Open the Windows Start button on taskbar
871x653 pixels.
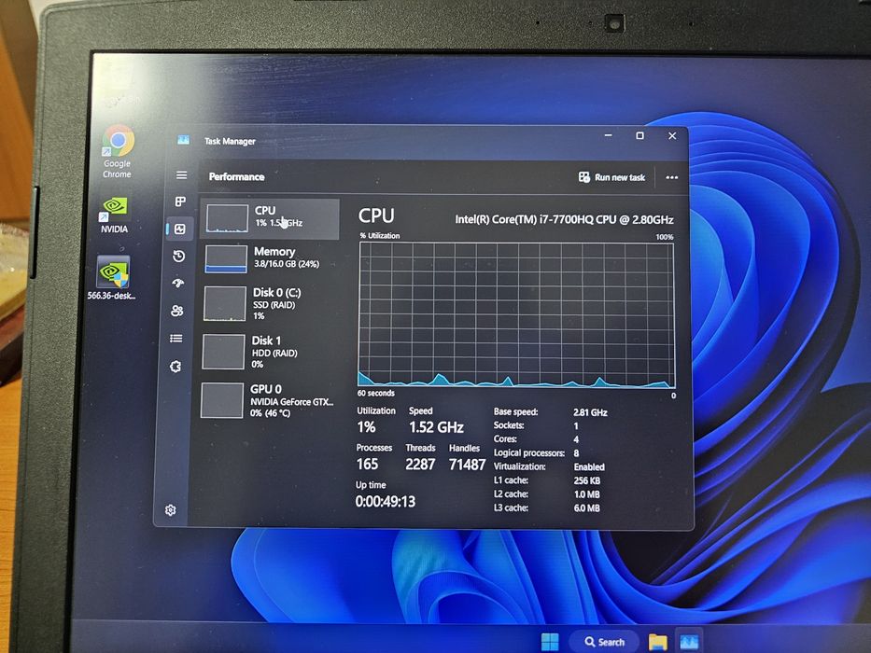click(x=550, y=642)
